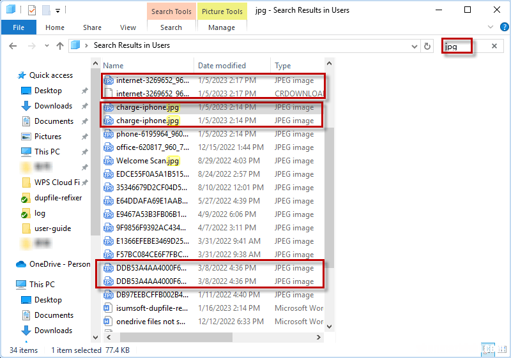Click the Word icon beside isumsoft-dupfile-re
Image resolution: width=511 pixels, height=358 pixels.
coord(108,308)
